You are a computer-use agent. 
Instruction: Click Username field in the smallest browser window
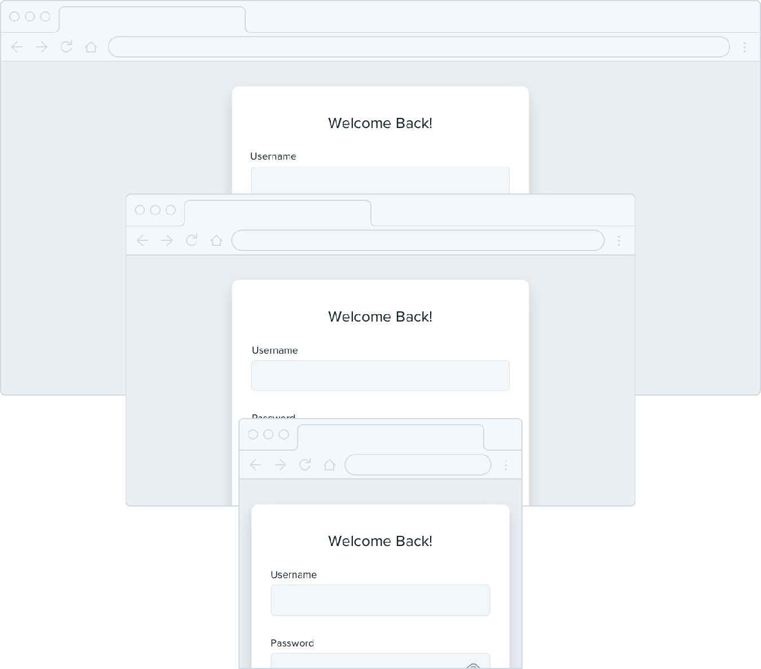coord(380,600)
